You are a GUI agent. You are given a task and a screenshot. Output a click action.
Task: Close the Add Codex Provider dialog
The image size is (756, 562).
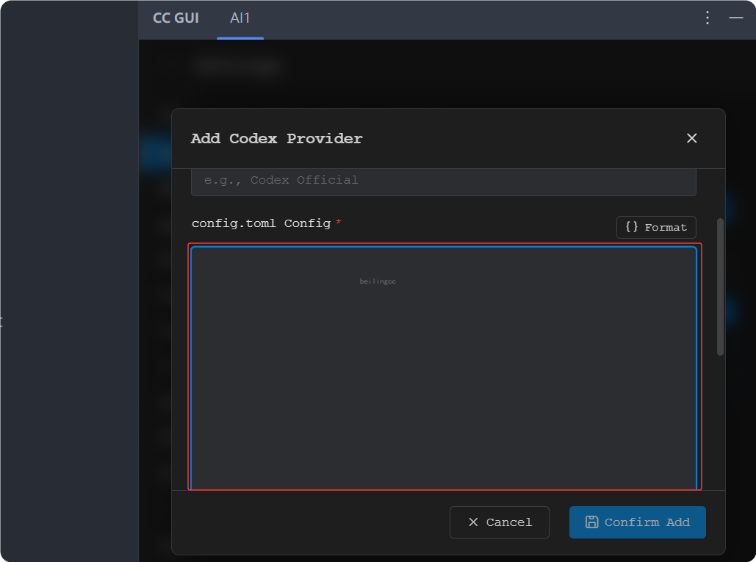(x=691, y=138)
